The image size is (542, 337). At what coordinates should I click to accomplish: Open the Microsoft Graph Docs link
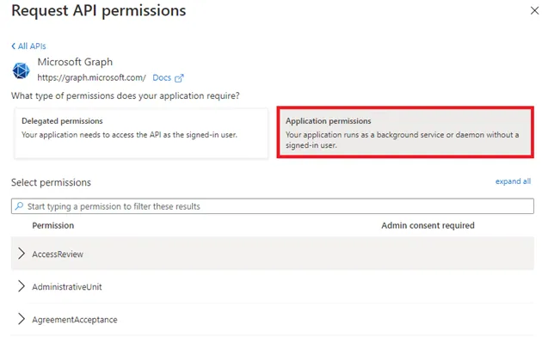click(162, 77)
